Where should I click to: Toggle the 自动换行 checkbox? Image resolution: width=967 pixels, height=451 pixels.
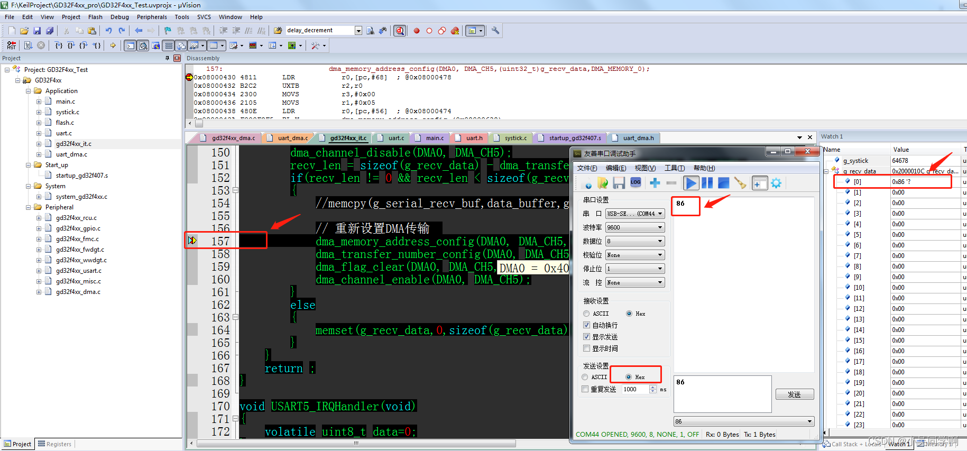tap(586, 325)
